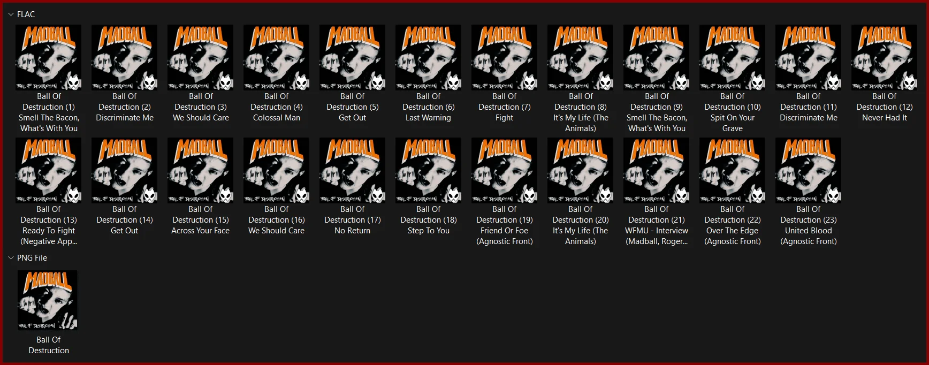The width and height of the screenshot is (929, 365).
Task: Select Ball Of Destruction (13) thumbnail
Action: (x=49, y=170)
